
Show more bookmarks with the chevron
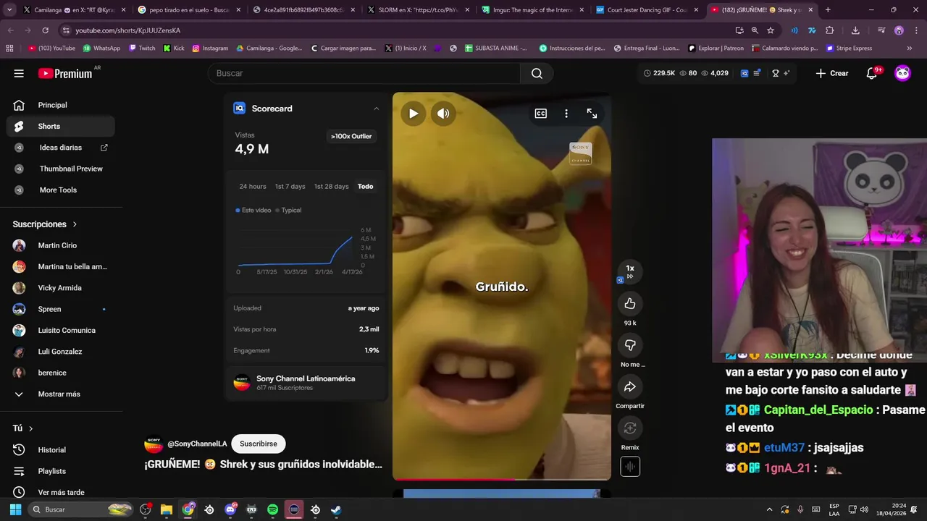910,48
